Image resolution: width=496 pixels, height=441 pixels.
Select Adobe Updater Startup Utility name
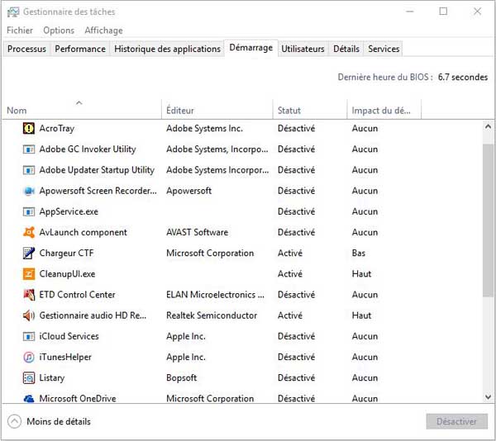97,170
